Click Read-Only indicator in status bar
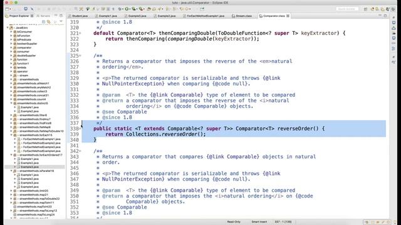Image resolution: width=401 pixels, height=225 pixels. point(234,222)
